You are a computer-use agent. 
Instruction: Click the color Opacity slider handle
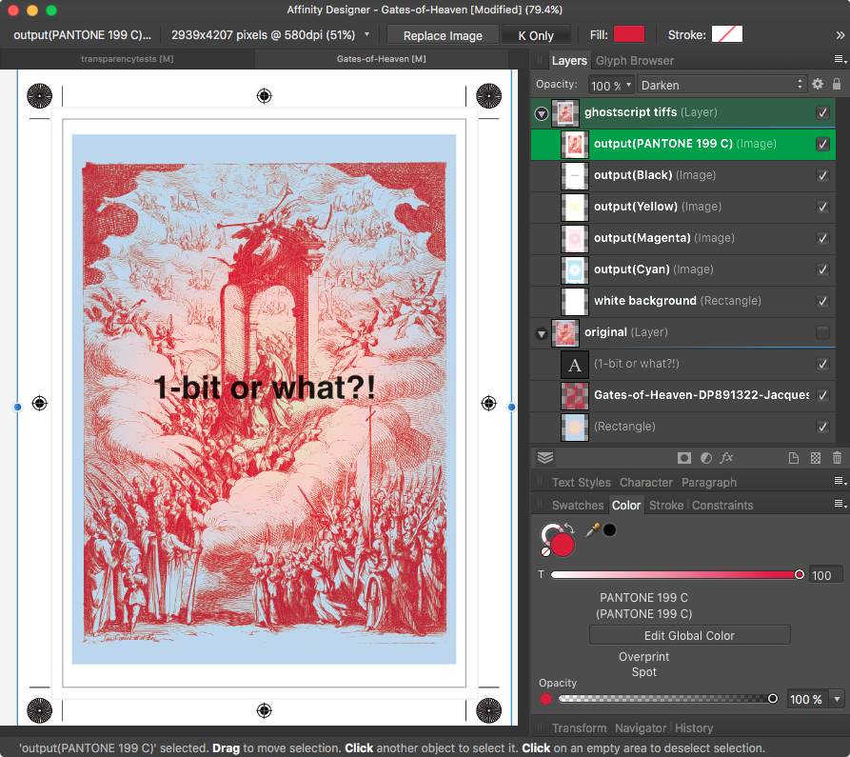tap(773, 699)
